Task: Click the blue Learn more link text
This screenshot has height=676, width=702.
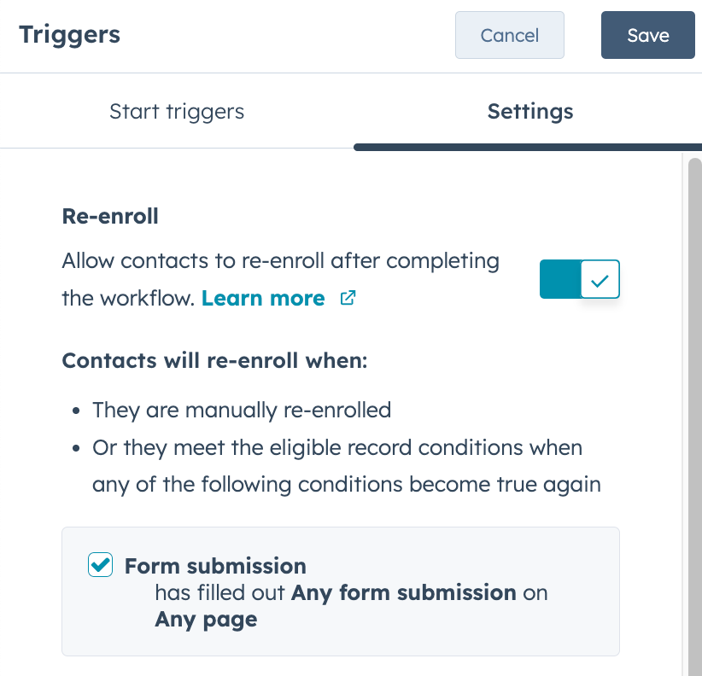Action: tap(263, 298)
